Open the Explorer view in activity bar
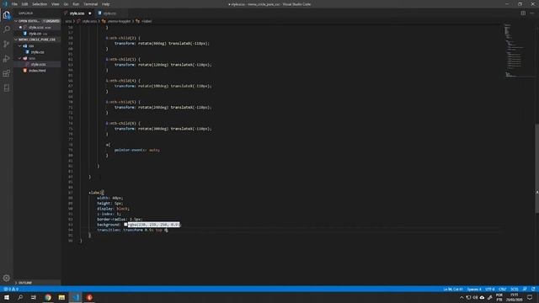Image resolution: width=539 pixels, height=303 pixels. pyautogui.click(x=7, y=15)
